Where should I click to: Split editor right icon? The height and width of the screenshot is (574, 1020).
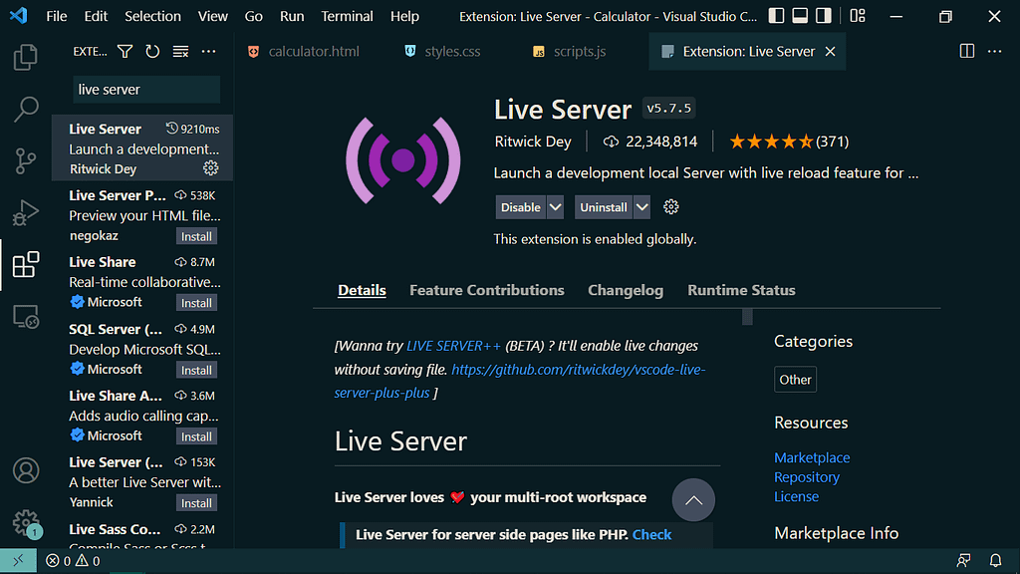tap(966, 52)
